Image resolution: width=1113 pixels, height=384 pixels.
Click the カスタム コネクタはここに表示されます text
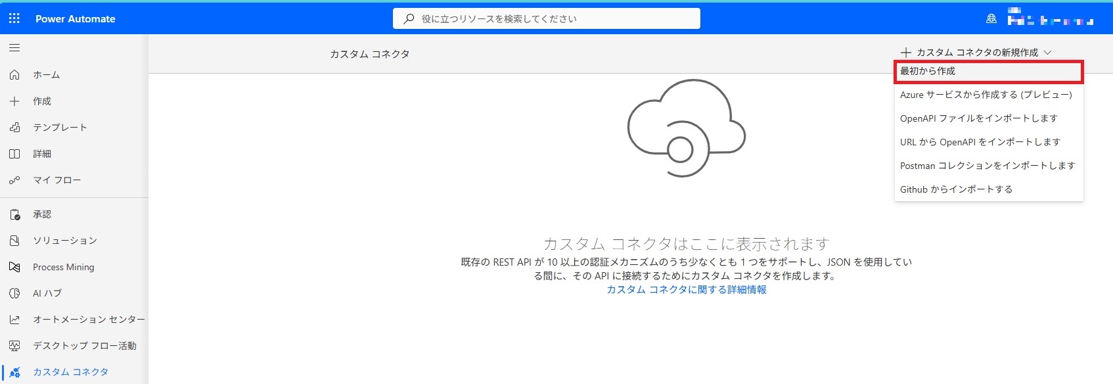point(687,244)
